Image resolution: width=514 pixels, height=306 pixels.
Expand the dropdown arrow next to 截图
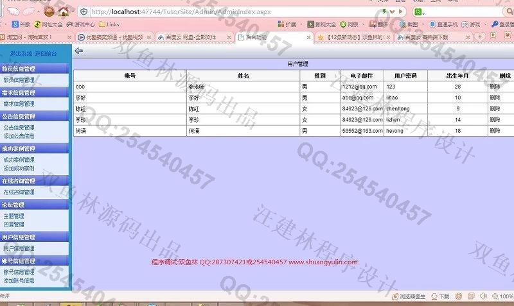(423, 24)
